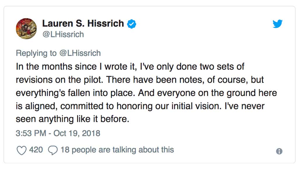The height and width of the screenshot is (170, 300).
Task: Click @LHissrich mention in the Replying to line
Action: (80, 53)
